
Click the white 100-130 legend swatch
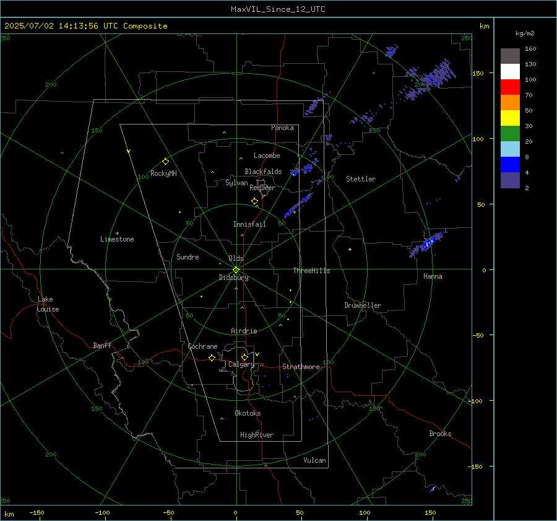tap(510, 72)
